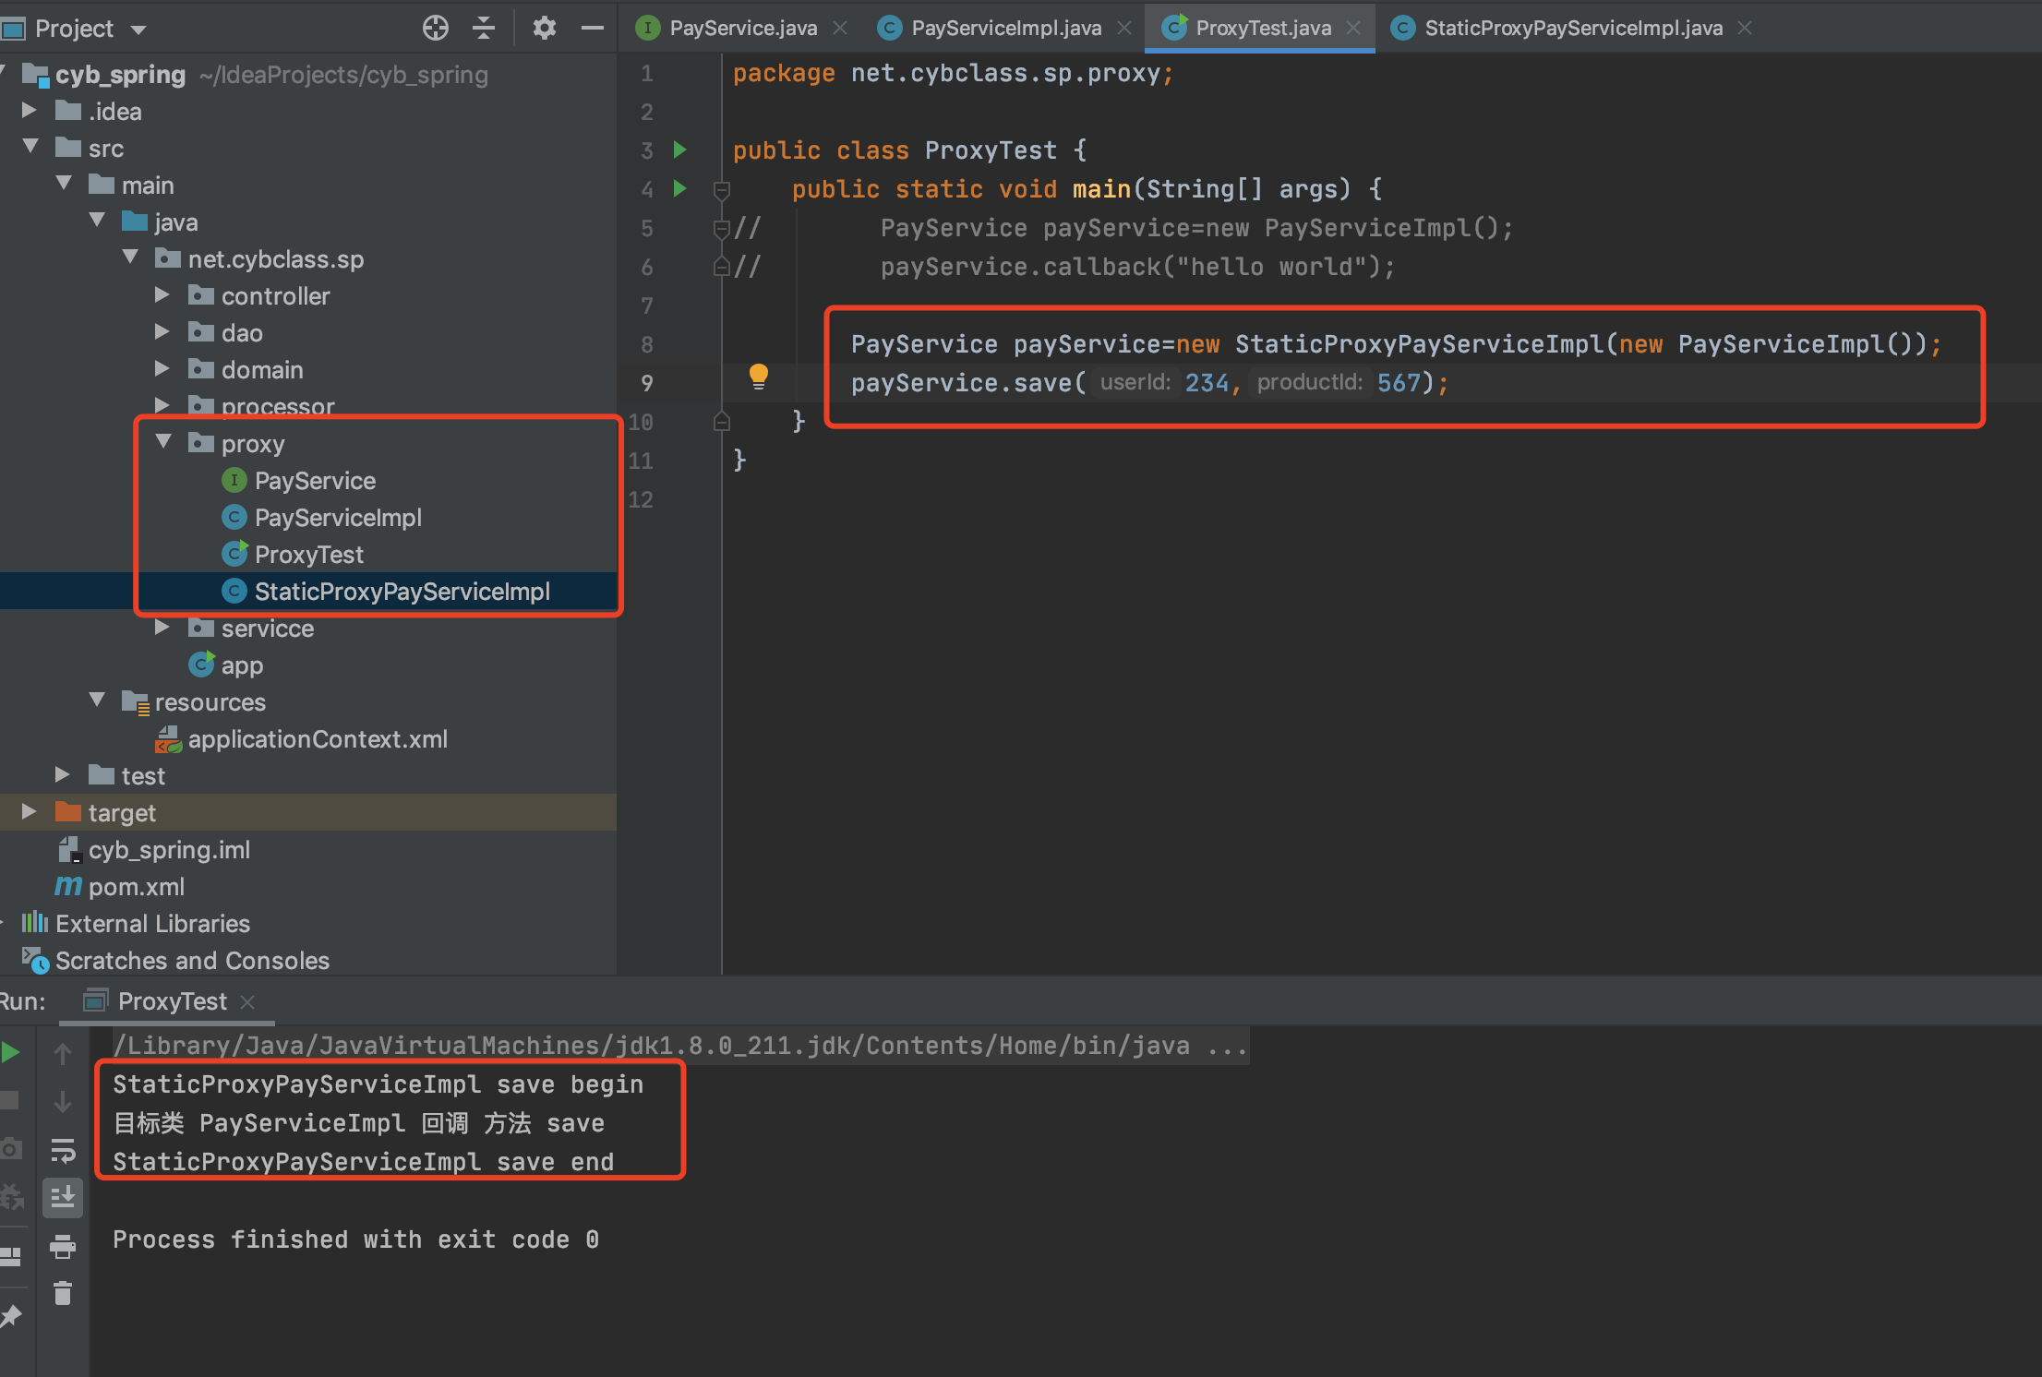
Task: Switch to StaticProxyPayServiceImpl.java tab
Action: 1572,28
